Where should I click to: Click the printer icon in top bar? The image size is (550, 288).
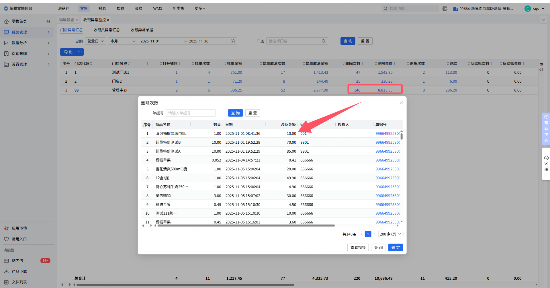445,9
